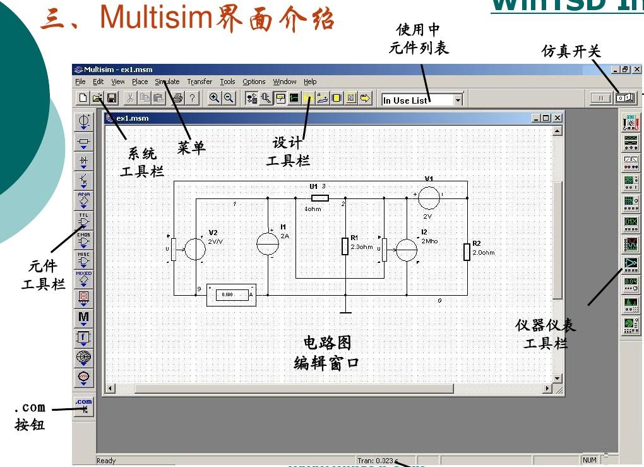Viewport: 644px width, 467px height.
Task: Open the component editor tool
Action: pyautogui.click(x=266, y=98)
